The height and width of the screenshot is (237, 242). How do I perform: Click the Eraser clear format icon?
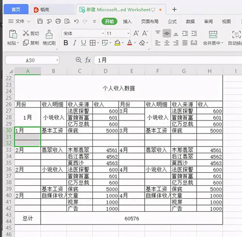click(x=142, y=43)
